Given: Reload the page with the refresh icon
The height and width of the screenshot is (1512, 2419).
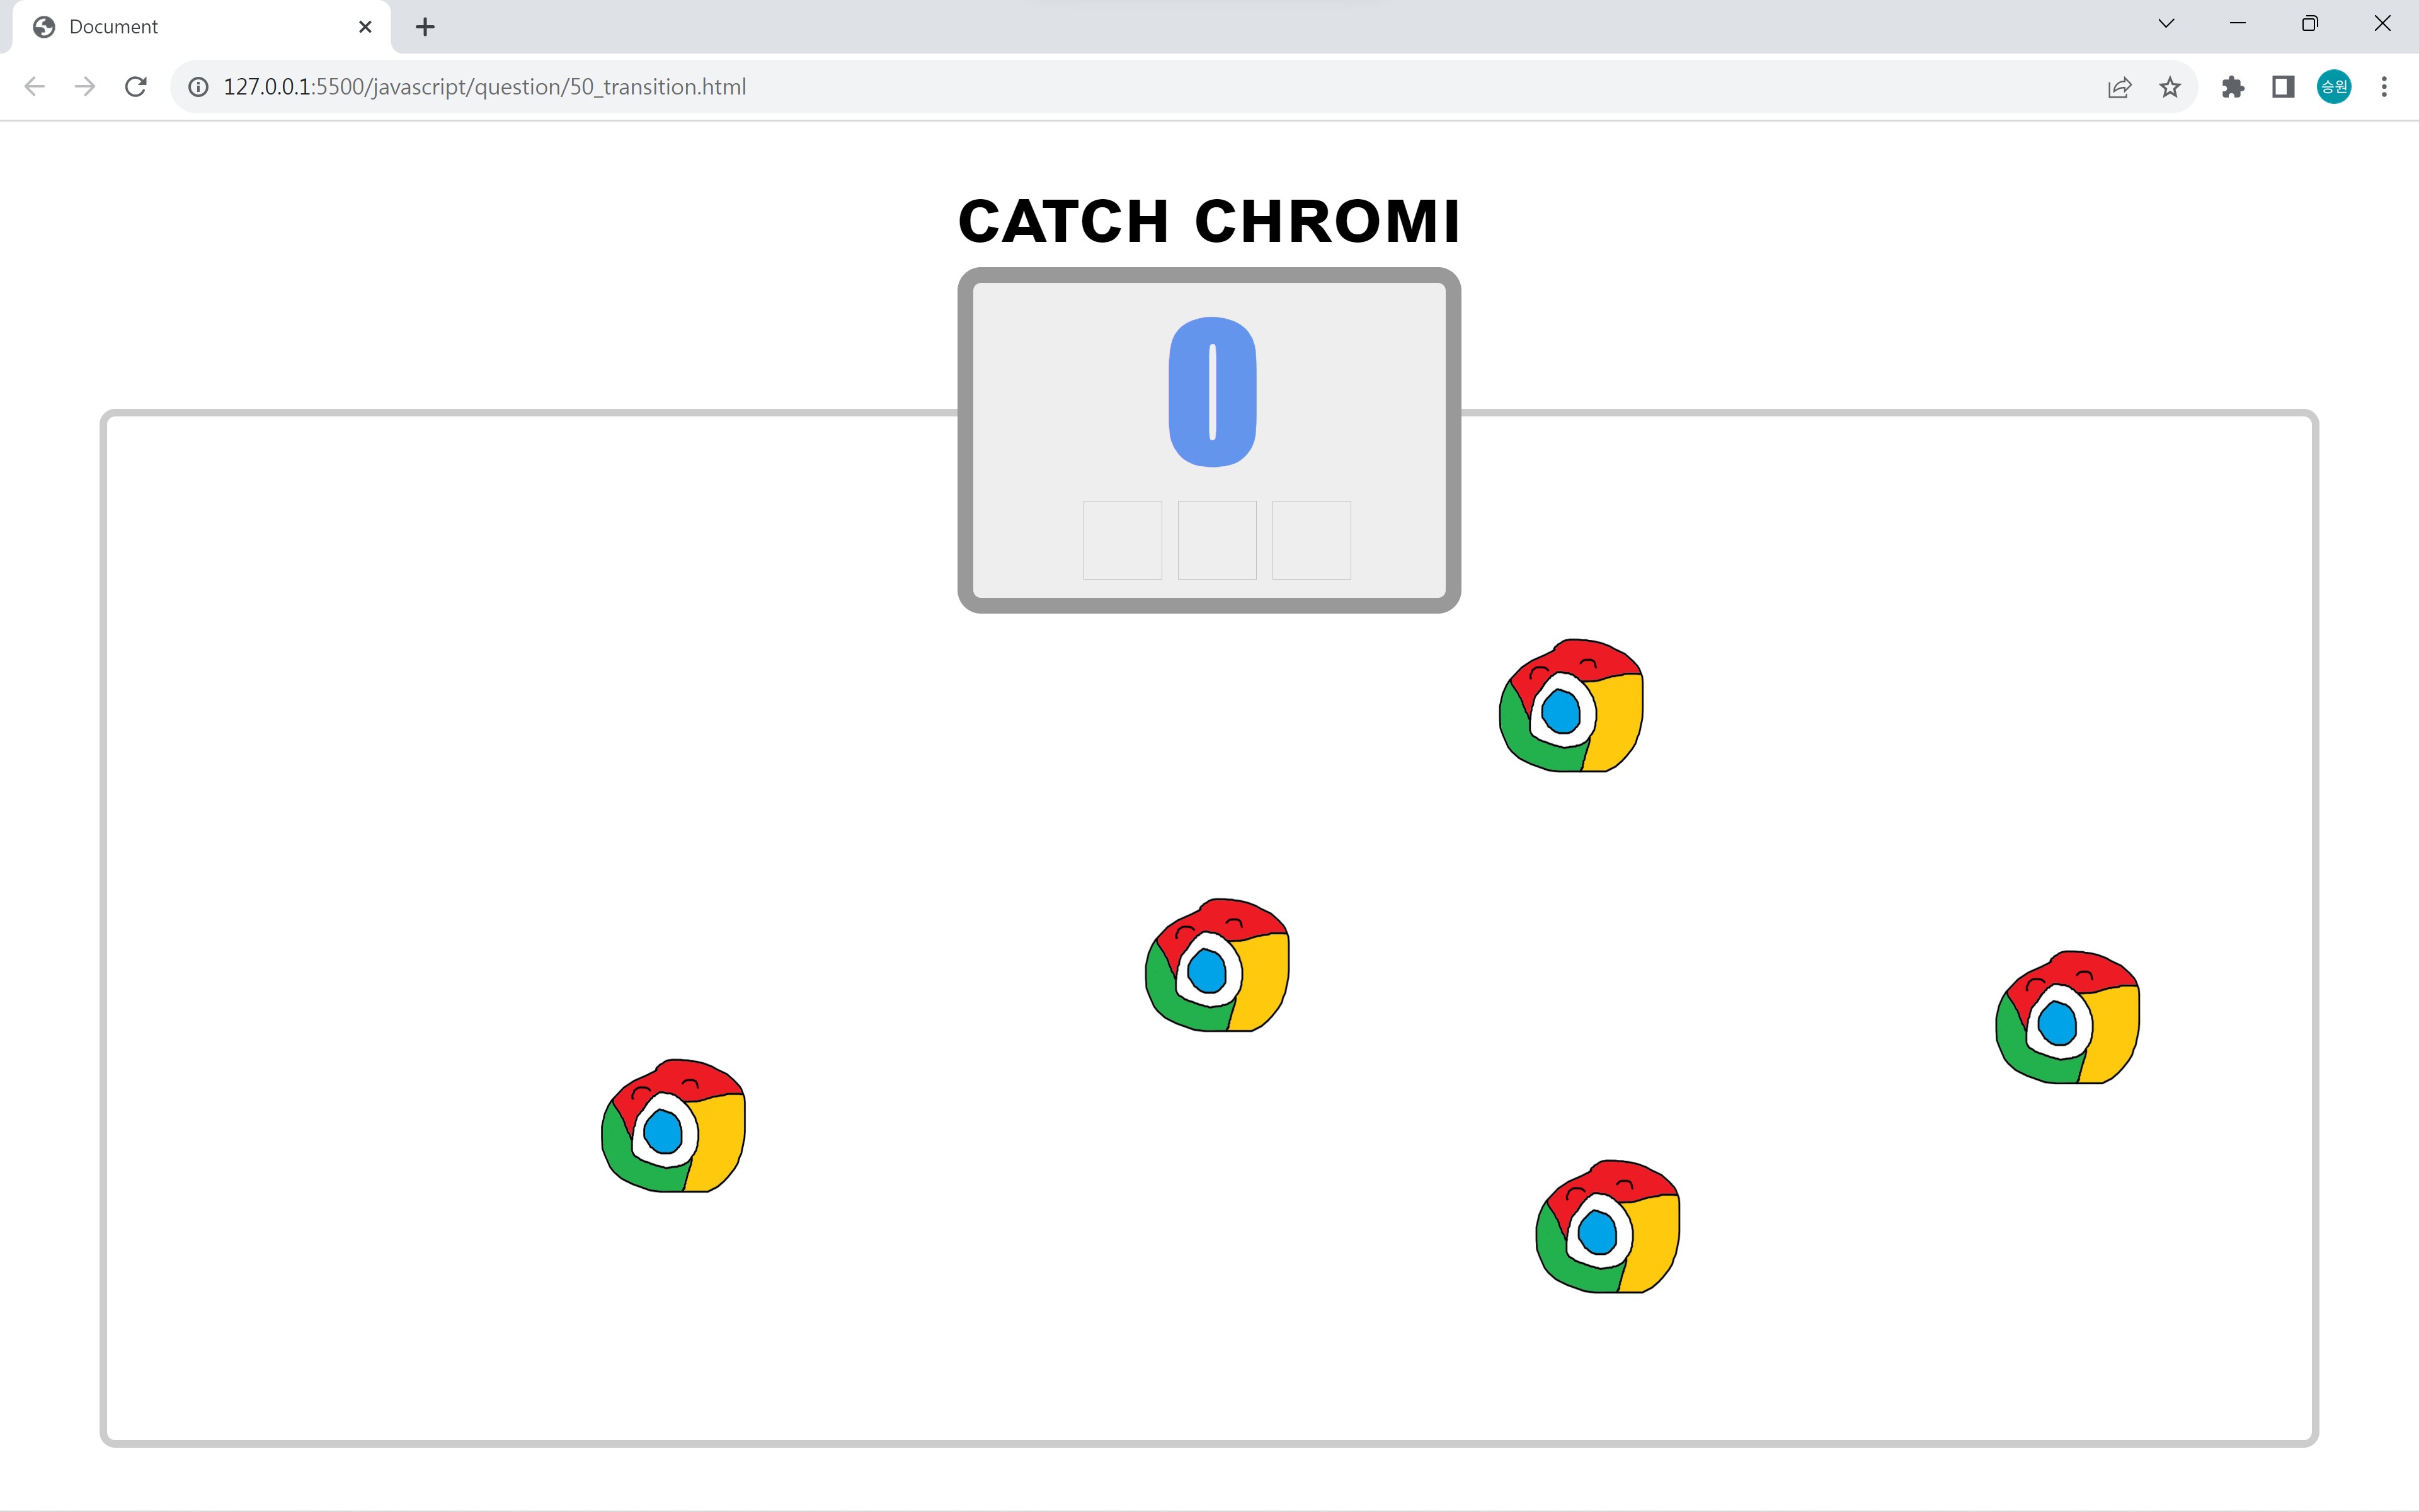Looking at the screenshot, I should (x=136, y=87).
